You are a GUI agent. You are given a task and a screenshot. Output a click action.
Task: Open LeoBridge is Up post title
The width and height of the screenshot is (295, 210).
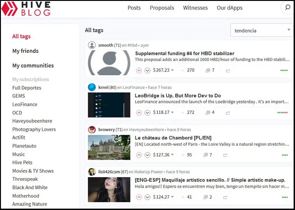pyautogui.click(x=178, y=96)
